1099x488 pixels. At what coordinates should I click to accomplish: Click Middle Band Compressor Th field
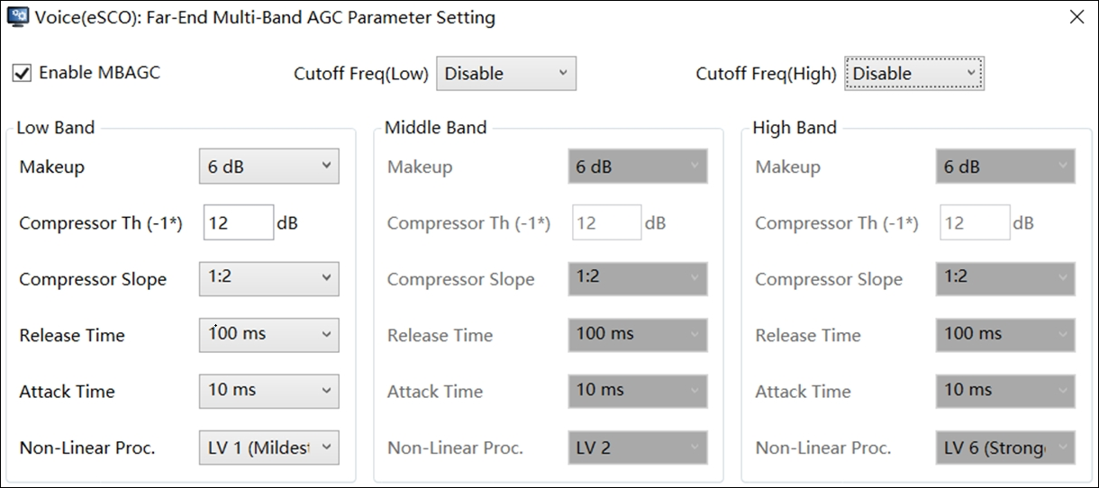click(x=607, y=222)
